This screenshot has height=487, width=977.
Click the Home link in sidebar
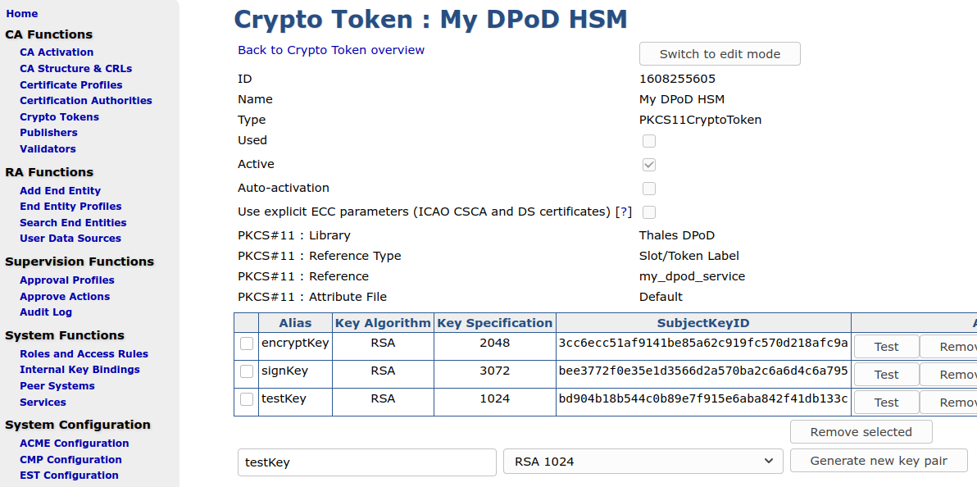pos(22,14)
